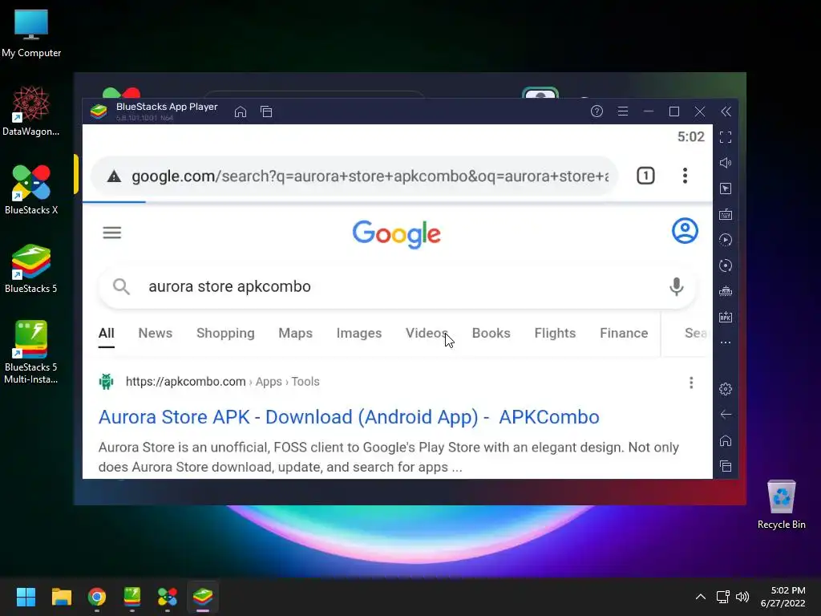Click the Android recent apps icon in sidebar
This screenshot has width=821, height=616.
(x=726, y=466)
